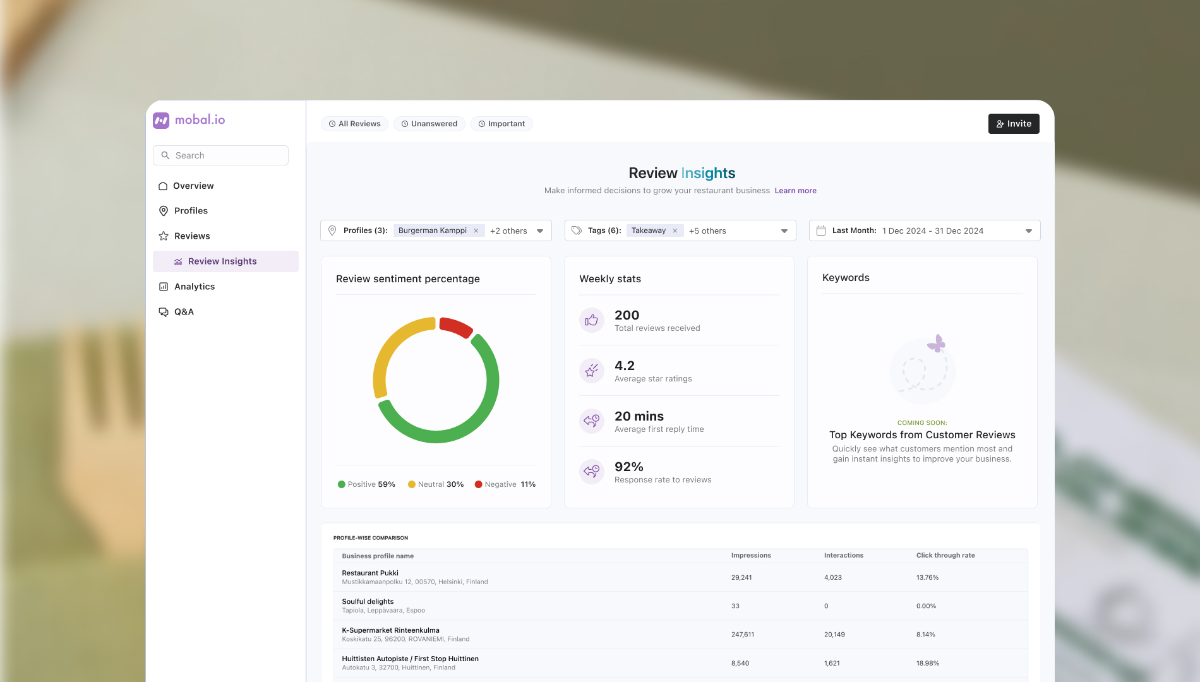1200x682 pixels.
Task: Go to Profiles in the sidebar
Action: click(225, 211)
